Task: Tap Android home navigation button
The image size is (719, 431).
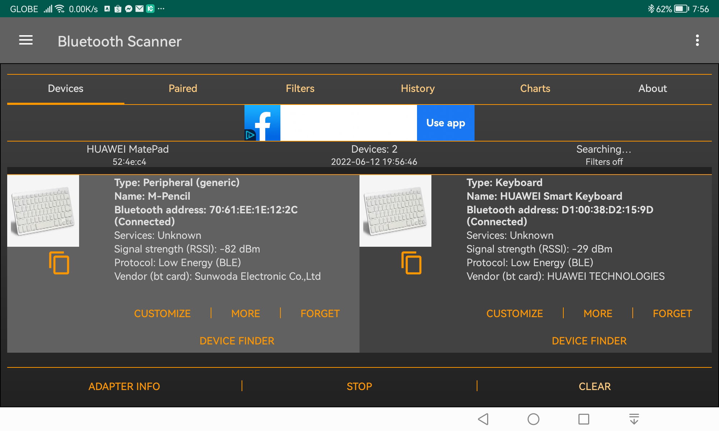Action: point(533,419)
